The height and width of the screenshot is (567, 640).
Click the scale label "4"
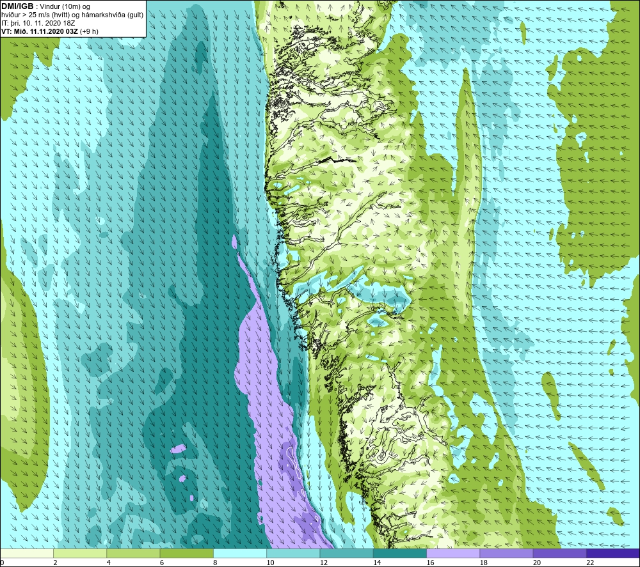click(109, 563)
